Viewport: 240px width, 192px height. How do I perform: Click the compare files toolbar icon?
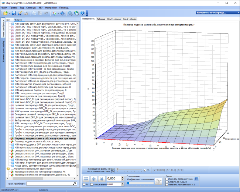tap(54, 13)
